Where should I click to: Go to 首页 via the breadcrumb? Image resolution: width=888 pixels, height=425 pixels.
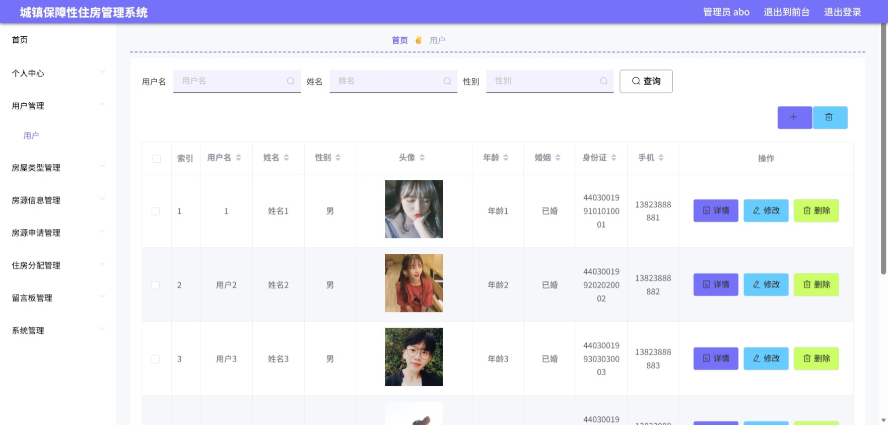point(400,40)
